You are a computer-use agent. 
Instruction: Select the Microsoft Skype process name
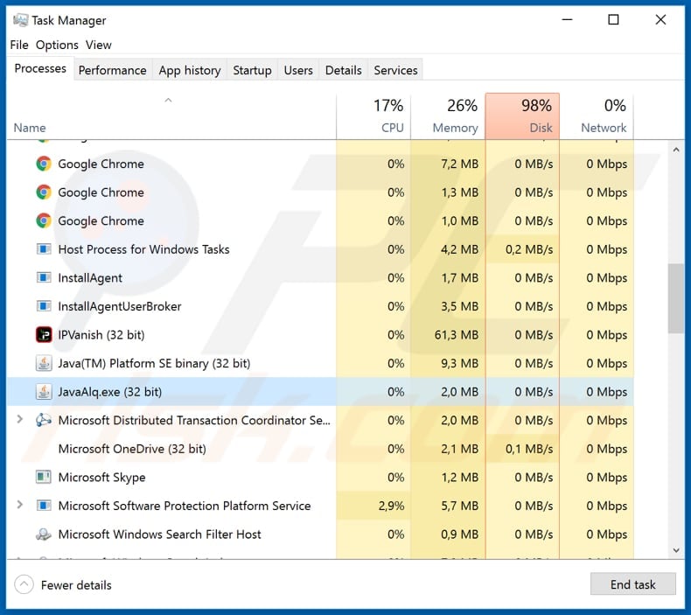(x=101, y=478)
